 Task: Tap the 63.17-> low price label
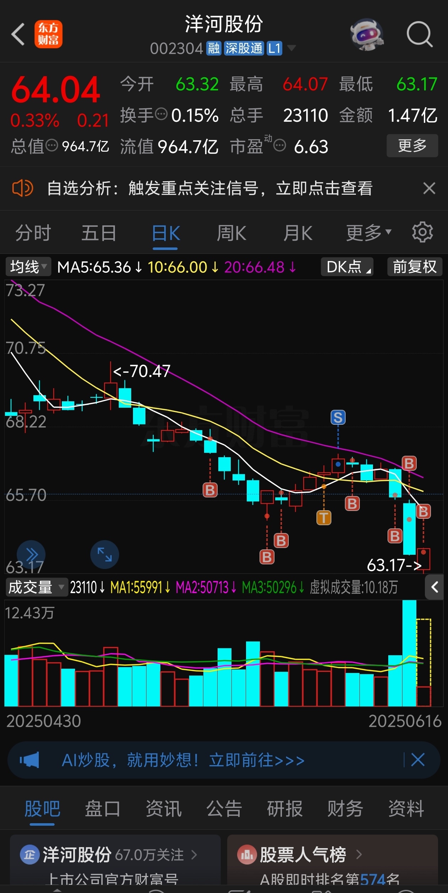point(394,565)
